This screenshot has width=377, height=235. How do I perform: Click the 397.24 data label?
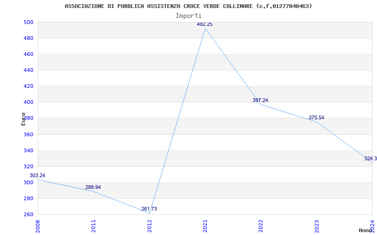click(260, 100)
